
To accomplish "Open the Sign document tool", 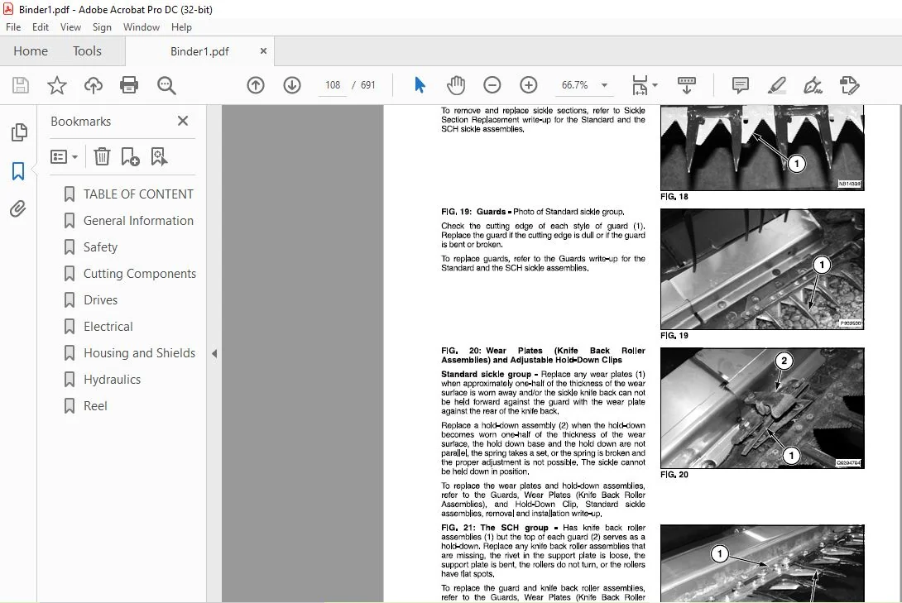I will [813, 85].
